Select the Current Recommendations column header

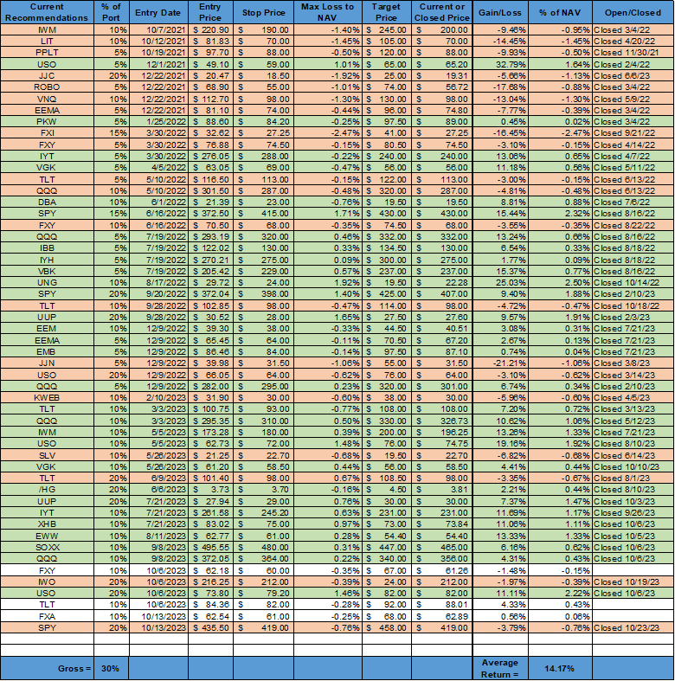(47, 12)
